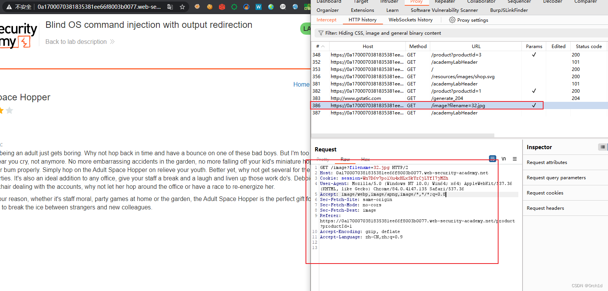The image size is (608, 291).
Task: Select history row 387 academyLabHeader
Action: tap(459, 113)
